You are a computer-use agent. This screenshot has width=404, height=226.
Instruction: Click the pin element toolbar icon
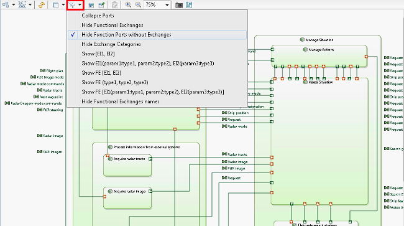tap(101, 5)
